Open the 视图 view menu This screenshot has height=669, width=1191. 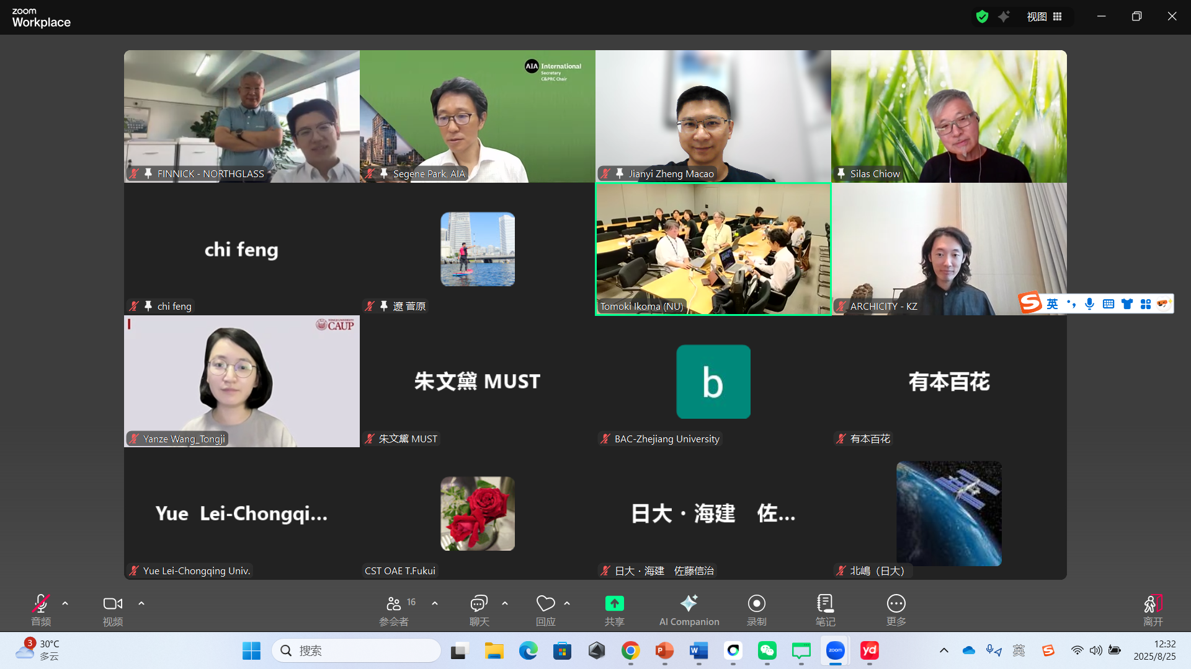click(1035, 17)
